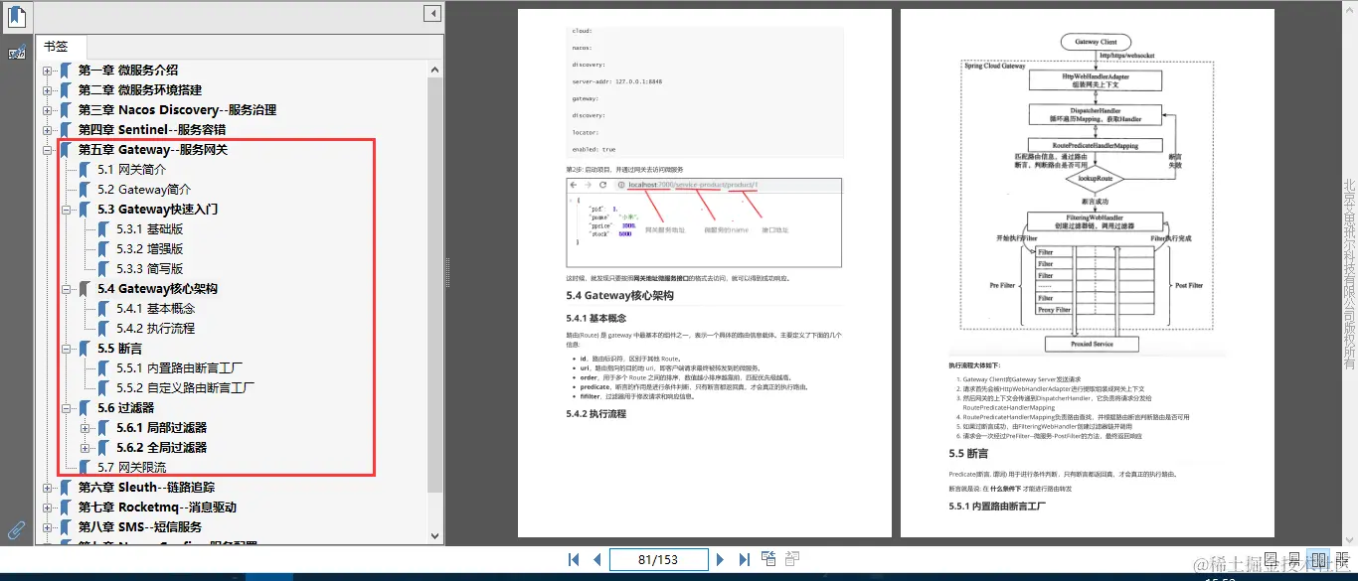
Task: Select bookmark 5.7 网关限流
Action: click(132, 467)
